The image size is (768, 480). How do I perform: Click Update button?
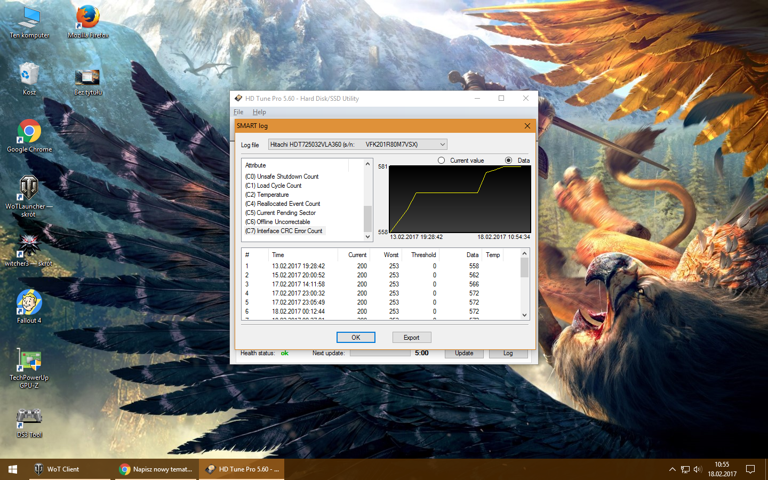[x=464, y=353]
